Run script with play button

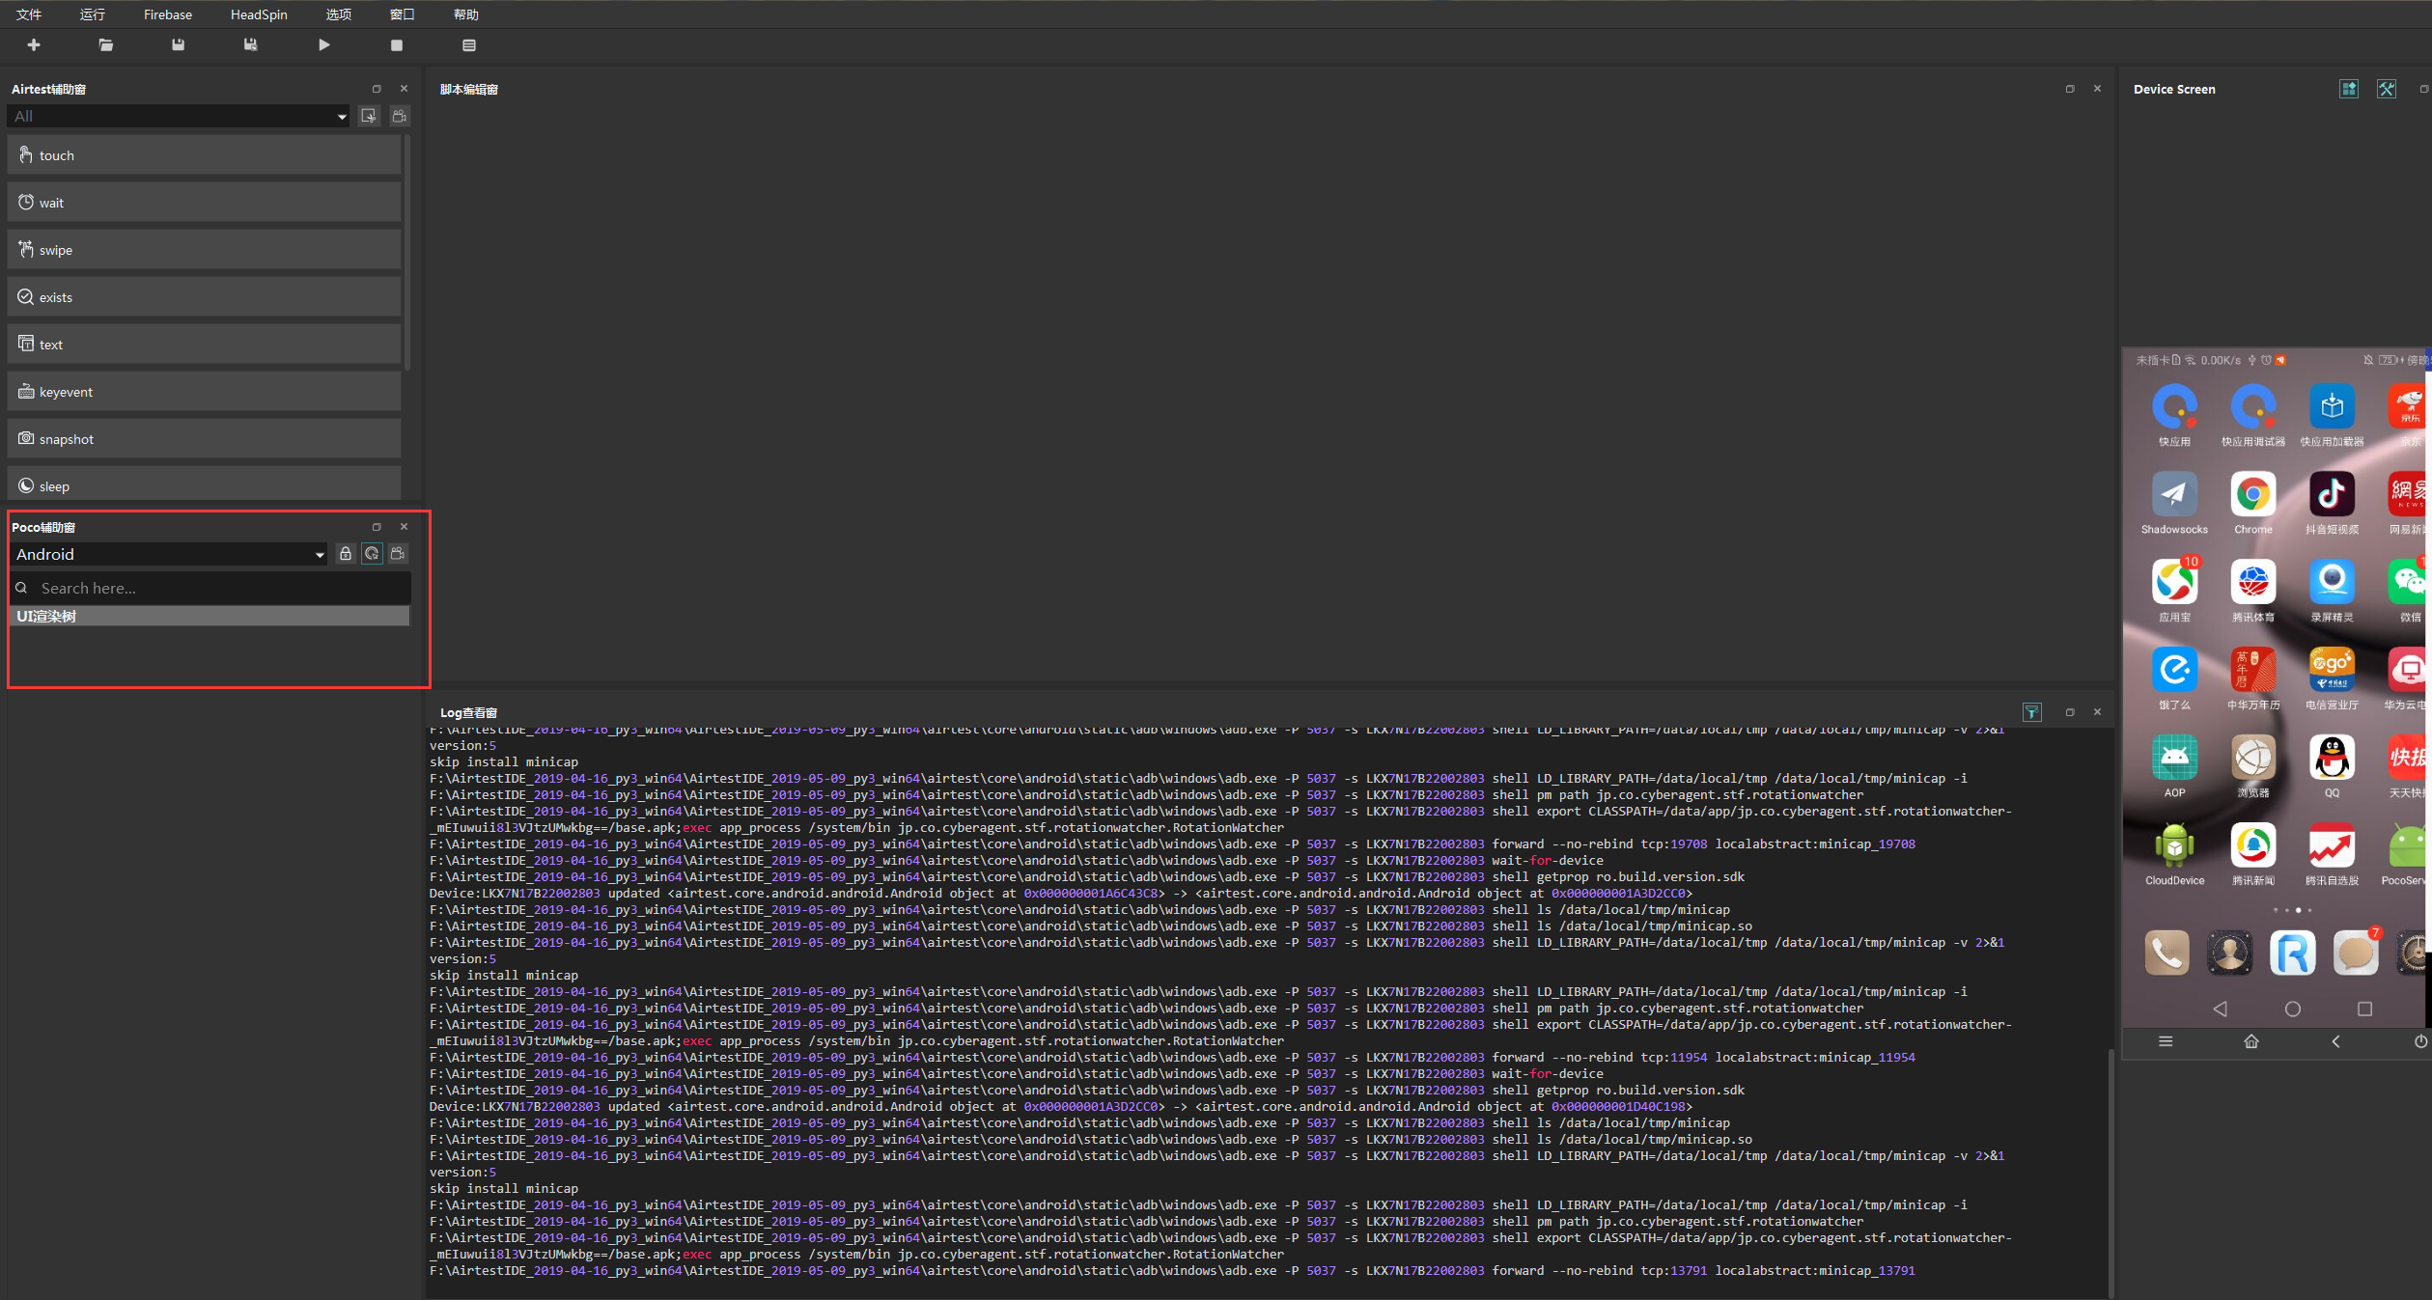[x=324, y=45]
